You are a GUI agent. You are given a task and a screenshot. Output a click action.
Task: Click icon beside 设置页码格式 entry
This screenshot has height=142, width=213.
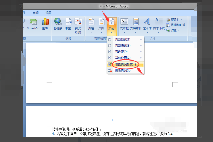point(110,64)
